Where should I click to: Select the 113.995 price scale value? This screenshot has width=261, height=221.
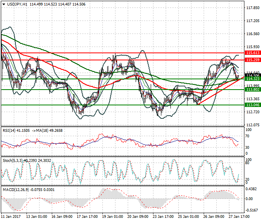tap(253, 86)
